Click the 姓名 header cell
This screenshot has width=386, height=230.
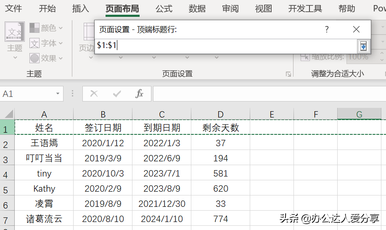pyautogui.click(x=44, y=128)
